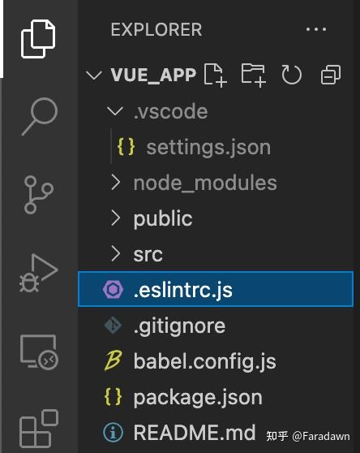Open the Run and Debug view
The width and height of the screenshot is (360, 453).
pos(39,273)
